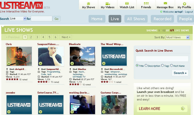Click the Ustream.TV logo
This screenshot has height=115, width=194.
point(22,5)
